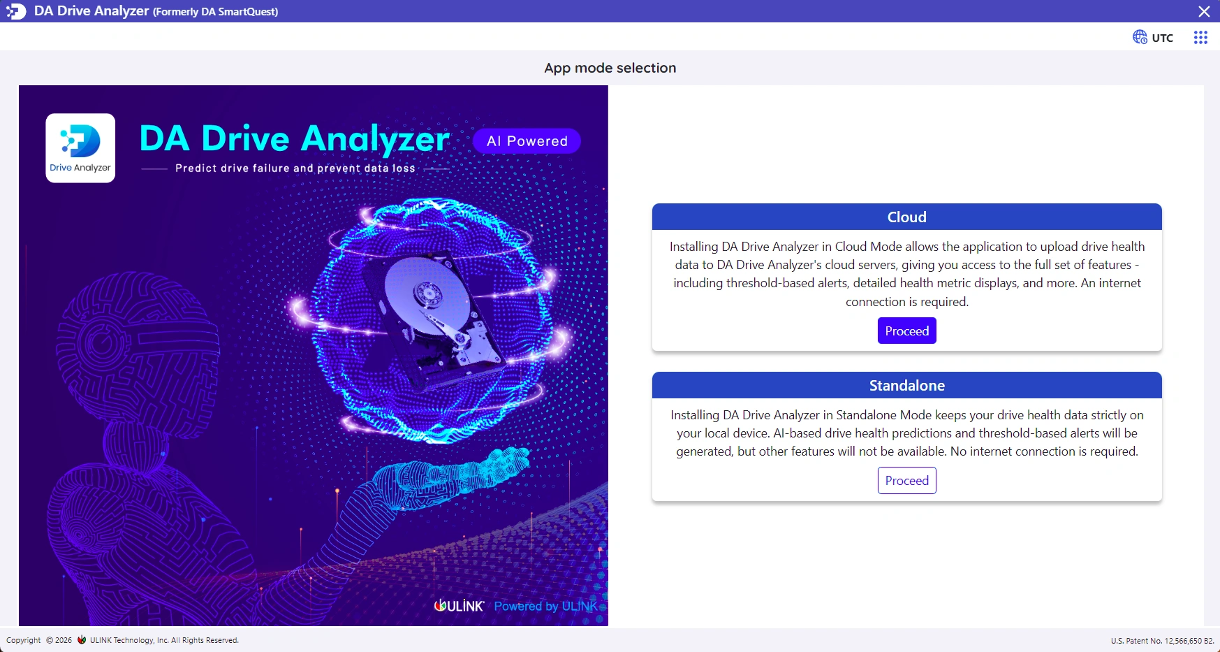The width and height of the screenshot is (1220, 652).
Task: Click the DA Drive Analyzer title bar logo
Action: point(16,11)
